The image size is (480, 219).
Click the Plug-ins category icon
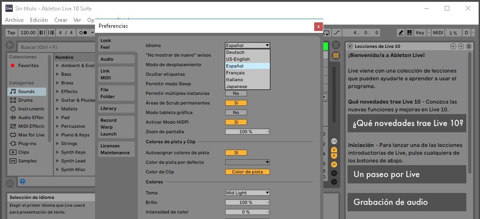(x=13, y=143)
